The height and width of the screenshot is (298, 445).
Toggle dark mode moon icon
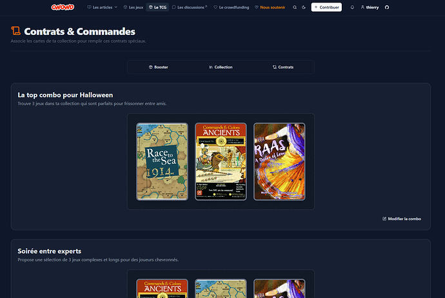pyautogui.click(x=304, y=7)
